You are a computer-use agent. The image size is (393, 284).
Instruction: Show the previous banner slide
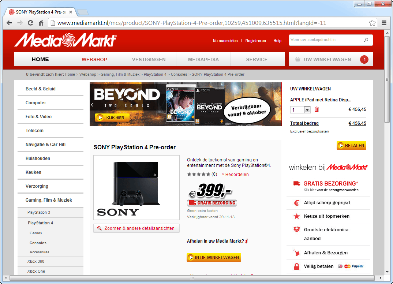click(92, 105)
